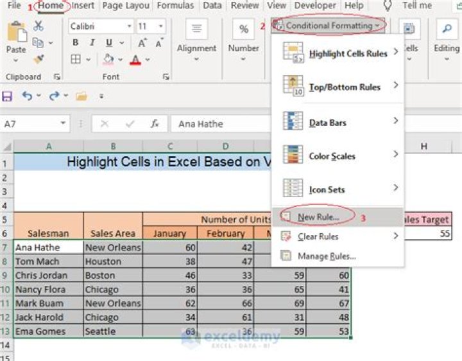Switch to the Formulas tab
The height and width of the screenshot is (361, 462).
point(175,5)
